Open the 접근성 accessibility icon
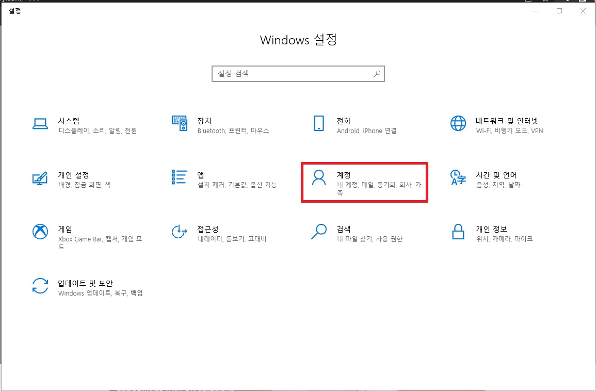The image size is (596, 391). pyautogui.click(x=180, y=232)
